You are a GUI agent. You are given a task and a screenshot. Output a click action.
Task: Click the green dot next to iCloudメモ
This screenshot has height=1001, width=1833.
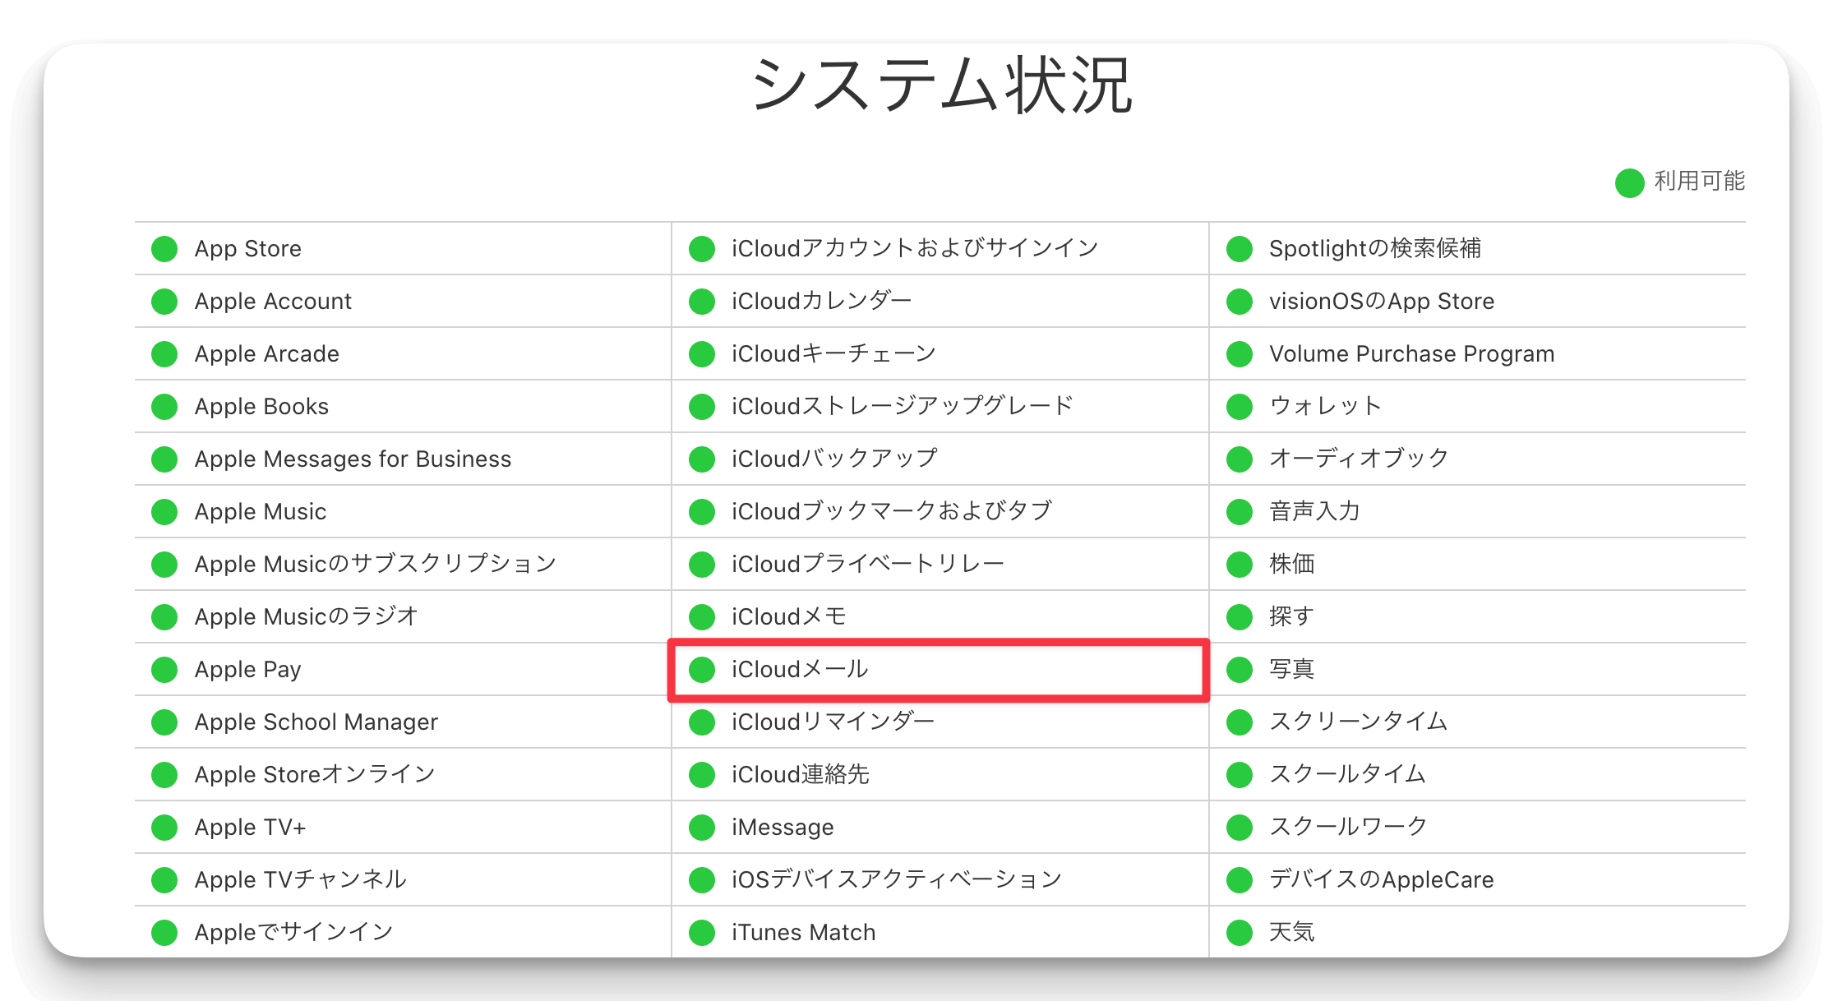coord(702,616)
